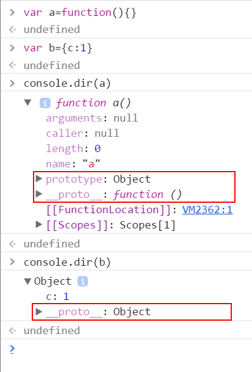Select the name: "a" property
This screenshot has width=252, height=372.
point(73,164)
